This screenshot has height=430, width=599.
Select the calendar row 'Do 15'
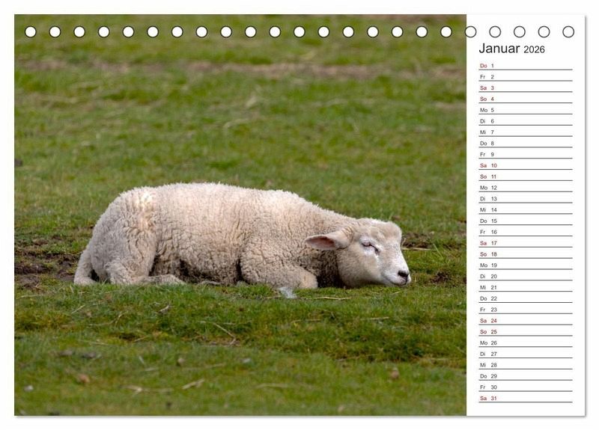pos(526,221)
